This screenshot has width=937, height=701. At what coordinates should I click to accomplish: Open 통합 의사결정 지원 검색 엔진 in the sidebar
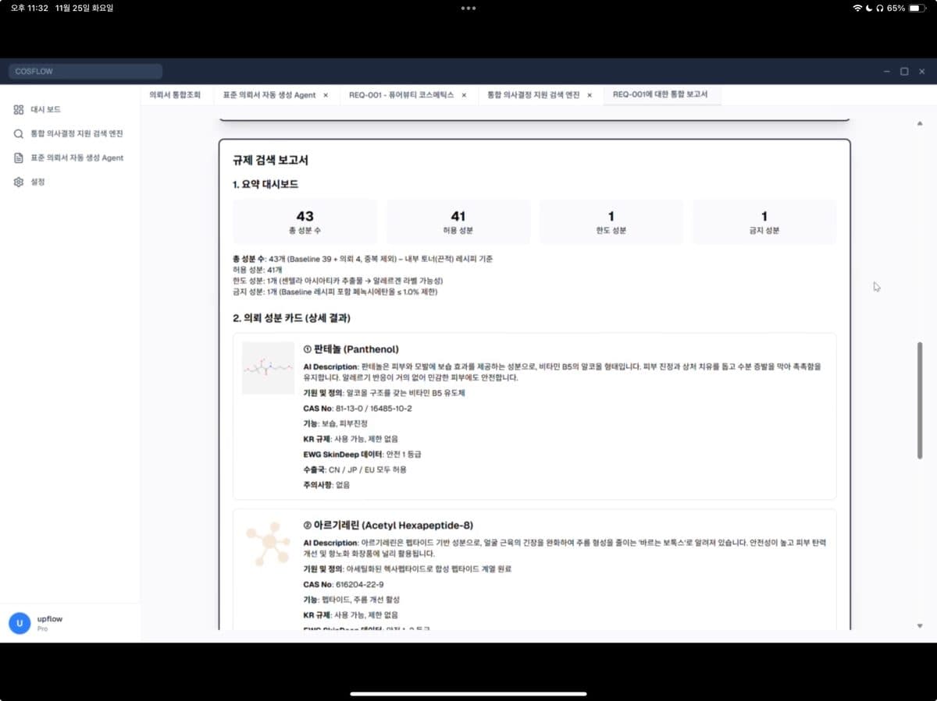pos(77,134)
